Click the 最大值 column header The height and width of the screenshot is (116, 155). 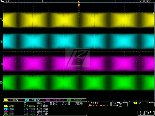(66, 103)
